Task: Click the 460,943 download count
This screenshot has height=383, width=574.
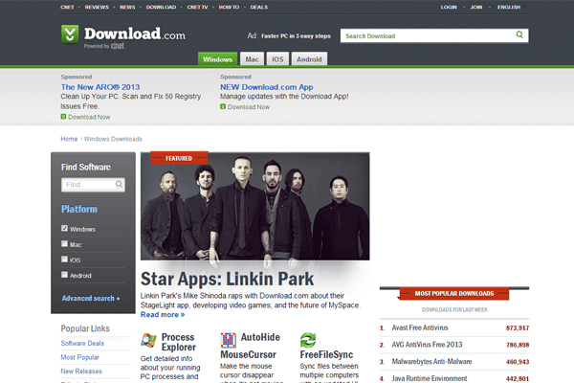Action: 518,361
